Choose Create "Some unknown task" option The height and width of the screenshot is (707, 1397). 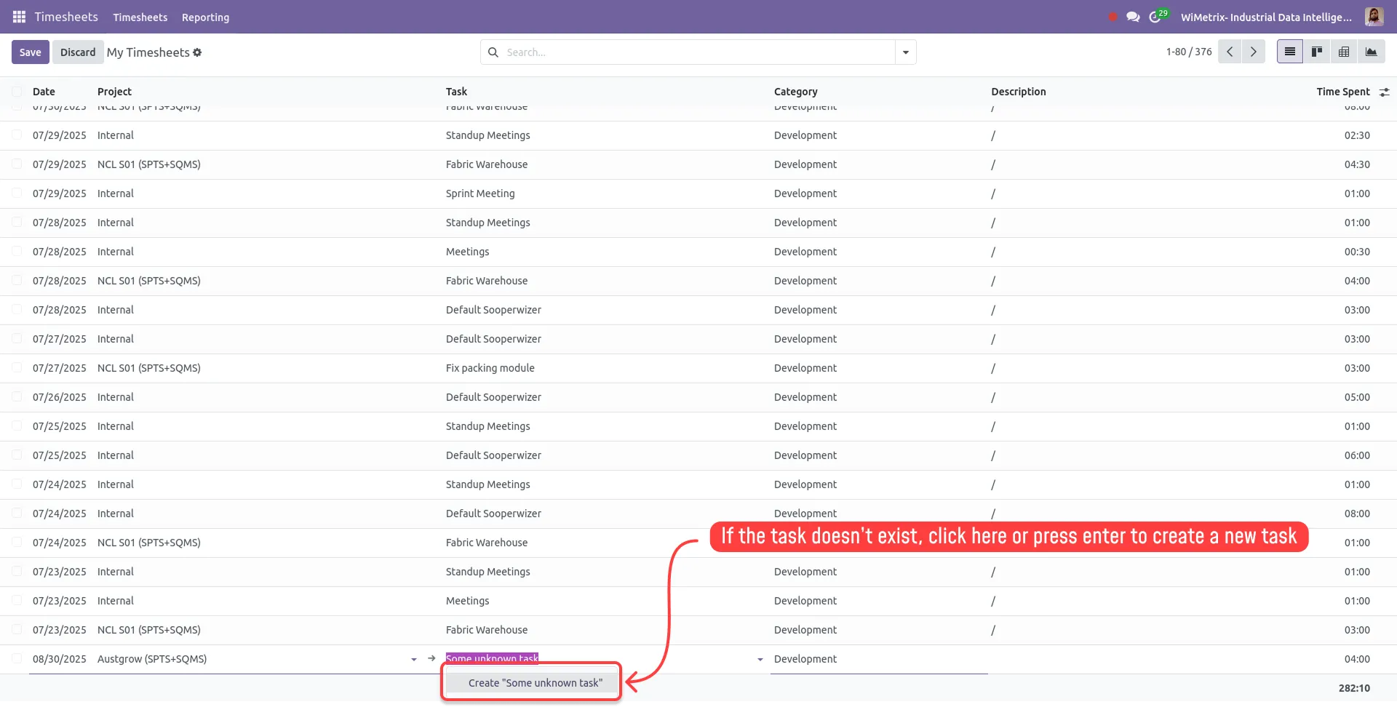[x=535, y=683]
